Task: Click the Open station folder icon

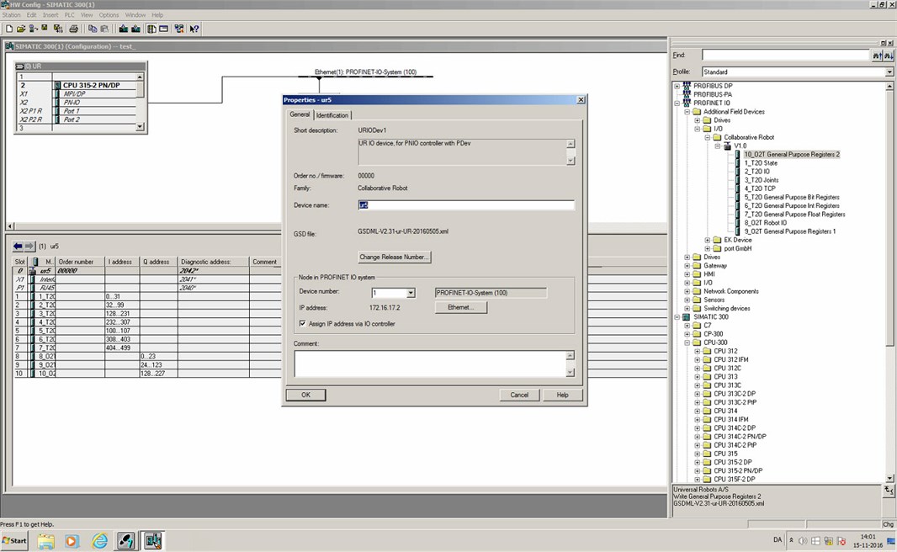Action: [21, 29]
